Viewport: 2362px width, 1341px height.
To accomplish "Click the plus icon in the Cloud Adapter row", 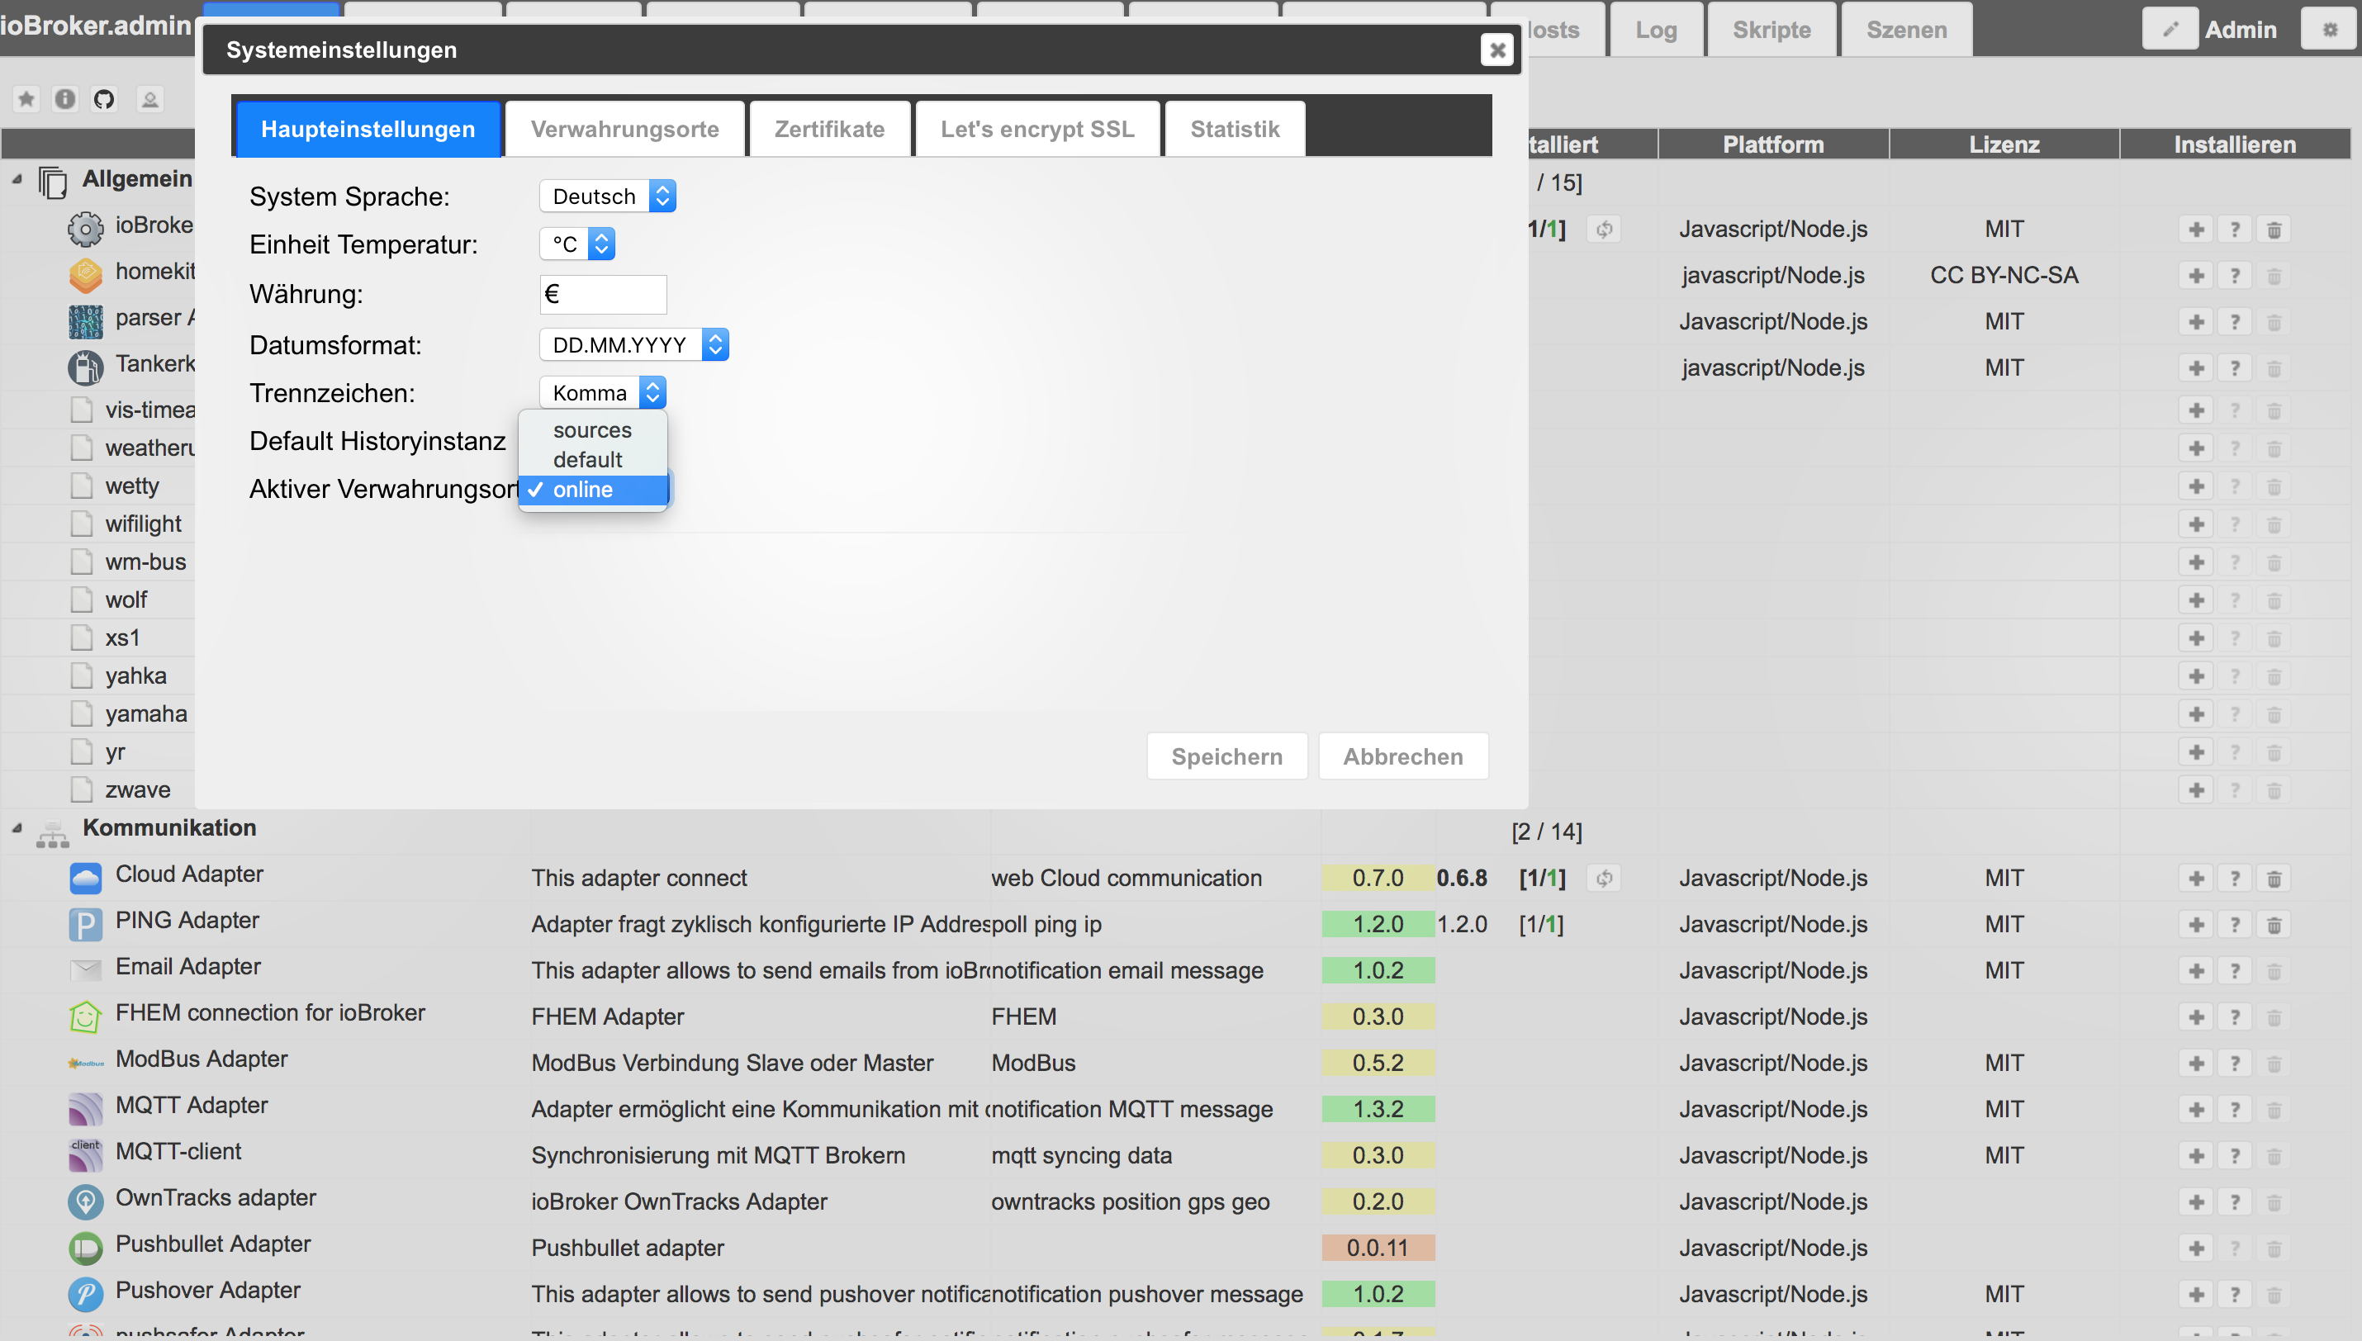I will [x=2195, y=878].
